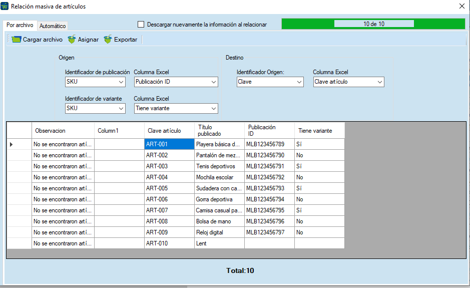Click the Cargar archivo button label
This screenshot has width=470, height=288.
click(43, 39)
